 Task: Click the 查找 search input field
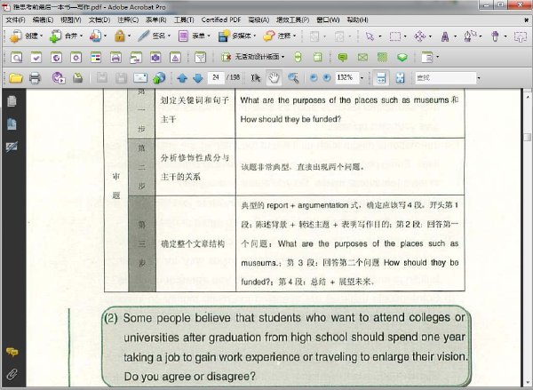445,78
